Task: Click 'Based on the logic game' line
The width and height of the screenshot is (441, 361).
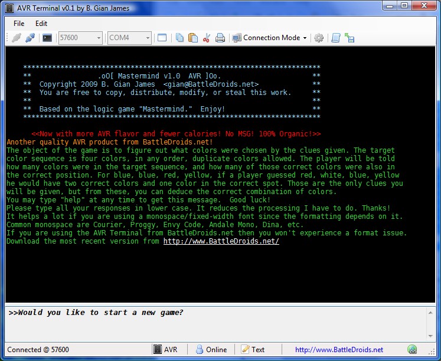Action: (x=132, y=109)
